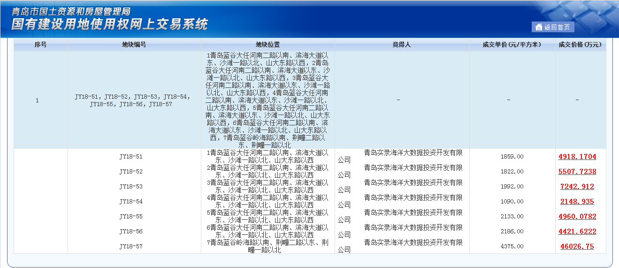Open price link 46026.75
The height and width of the screenshot is (268, 619).
[x=577, y=246]
